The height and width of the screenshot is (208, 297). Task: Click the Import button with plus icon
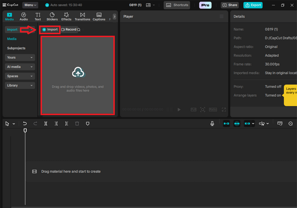tap(50, 30)
